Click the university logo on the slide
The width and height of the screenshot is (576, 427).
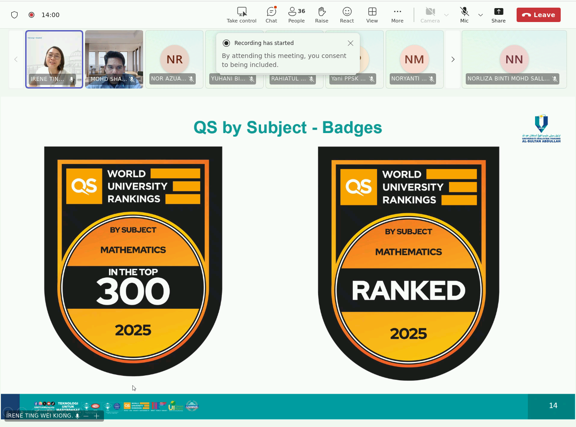541,129
